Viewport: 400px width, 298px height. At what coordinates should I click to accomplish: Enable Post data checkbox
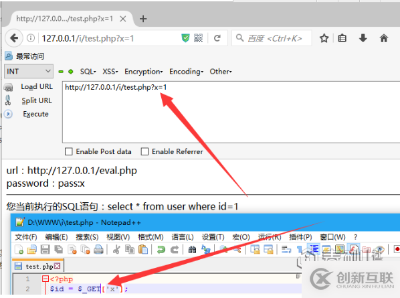(69, 151)
